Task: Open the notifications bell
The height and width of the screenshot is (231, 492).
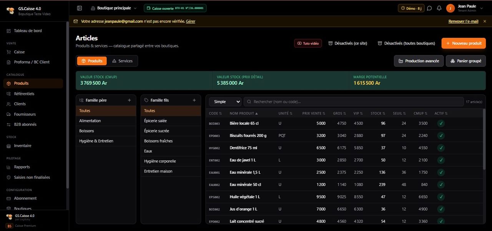Action: tap(439, 8)
